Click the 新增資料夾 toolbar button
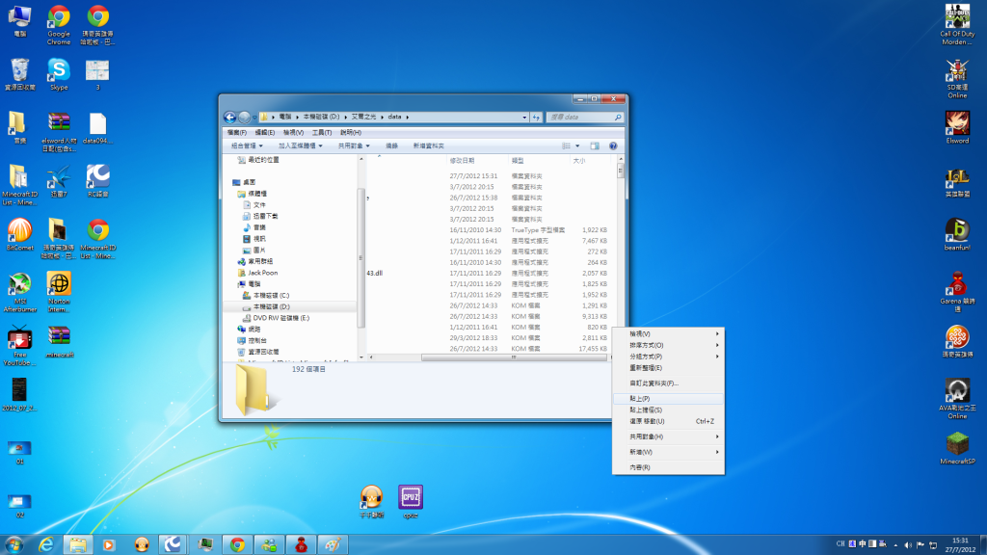This screenshot has height=555, width=987. click(429, 146)
